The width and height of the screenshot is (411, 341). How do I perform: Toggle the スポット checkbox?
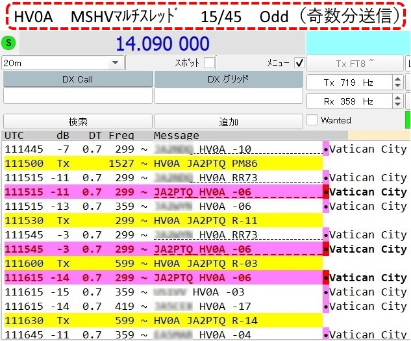pyautogui.click(x=209, y=63)
